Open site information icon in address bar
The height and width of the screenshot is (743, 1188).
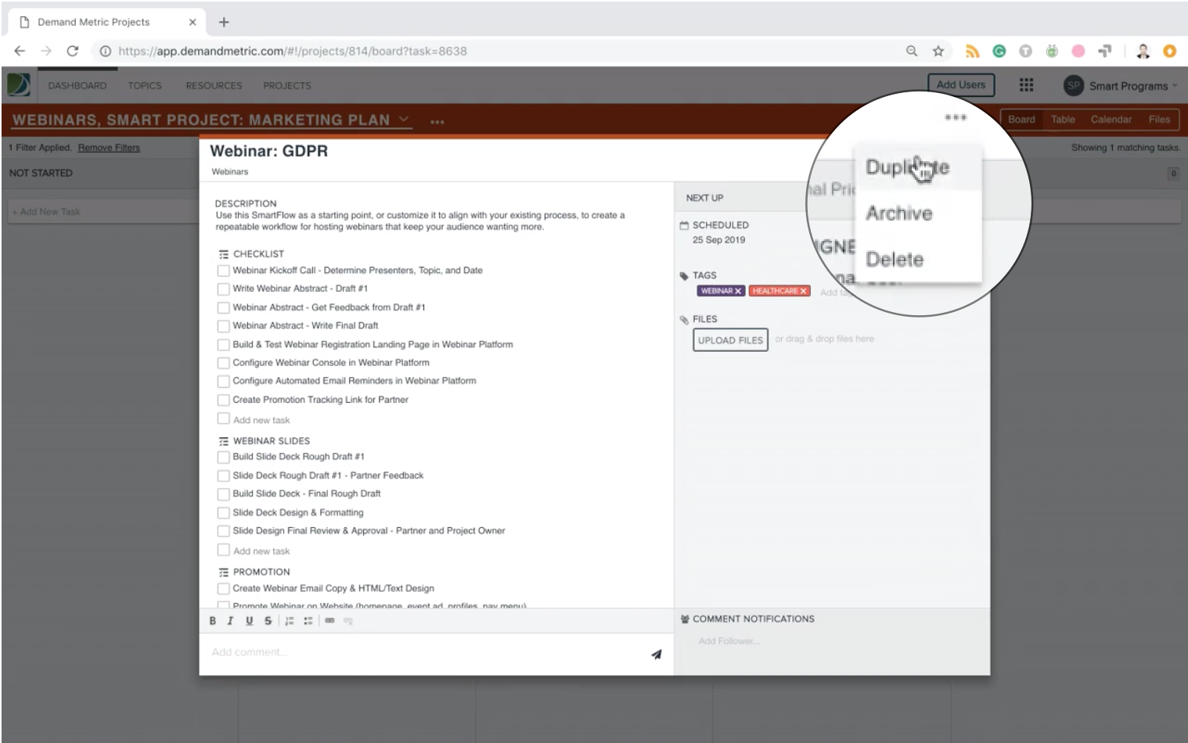click(105, 51)
